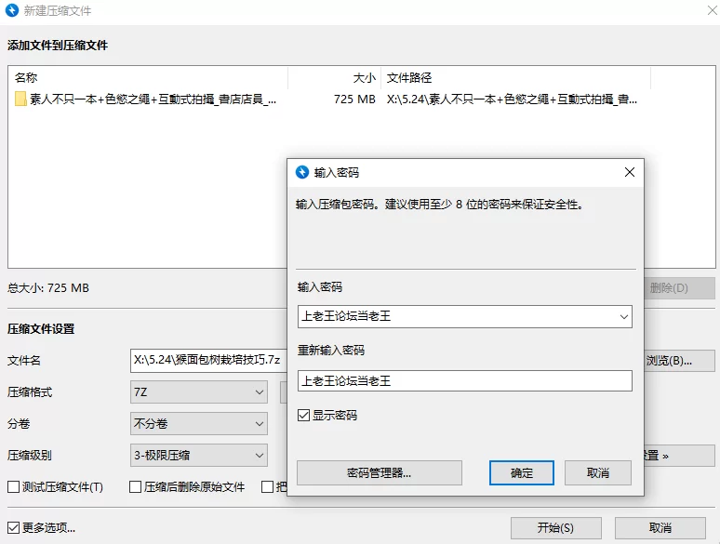
Task: Select the 素人不只一本 folder name in the list
Action: tap(153, 100)
